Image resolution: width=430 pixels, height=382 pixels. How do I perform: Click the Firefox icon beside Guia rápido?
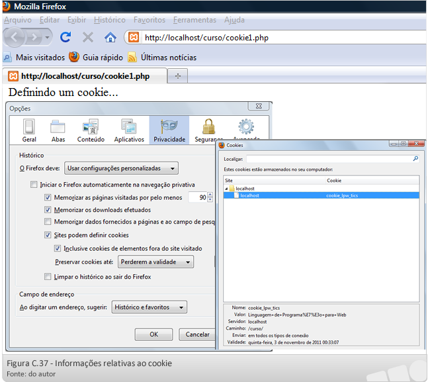(x=74, y=57)
